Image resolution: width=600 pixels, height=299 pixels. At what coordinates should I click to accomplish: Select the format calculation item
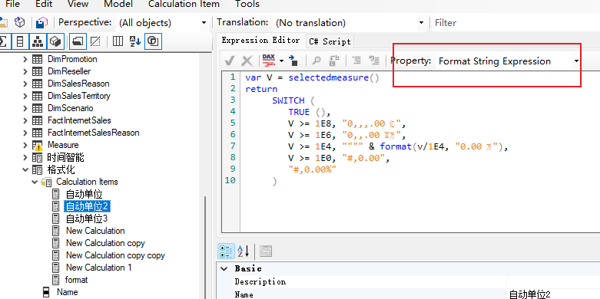click(x=77, y=280)
